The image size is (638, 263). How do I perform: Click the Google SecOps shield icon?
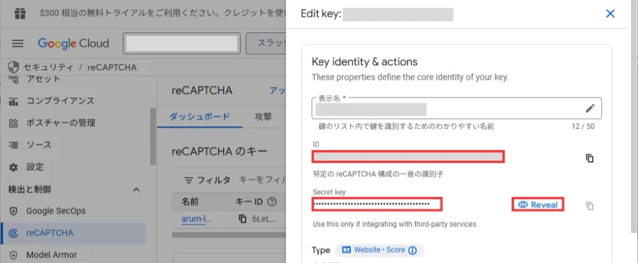coord(14,211)
